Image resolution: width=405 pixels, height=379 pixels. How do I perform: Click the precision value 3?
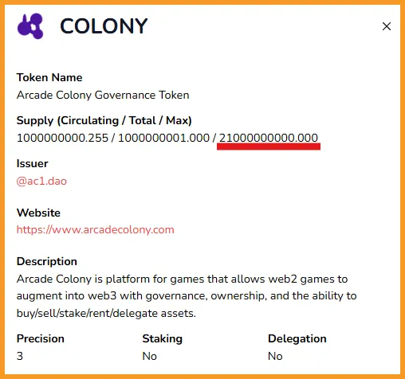pos(20,356)
